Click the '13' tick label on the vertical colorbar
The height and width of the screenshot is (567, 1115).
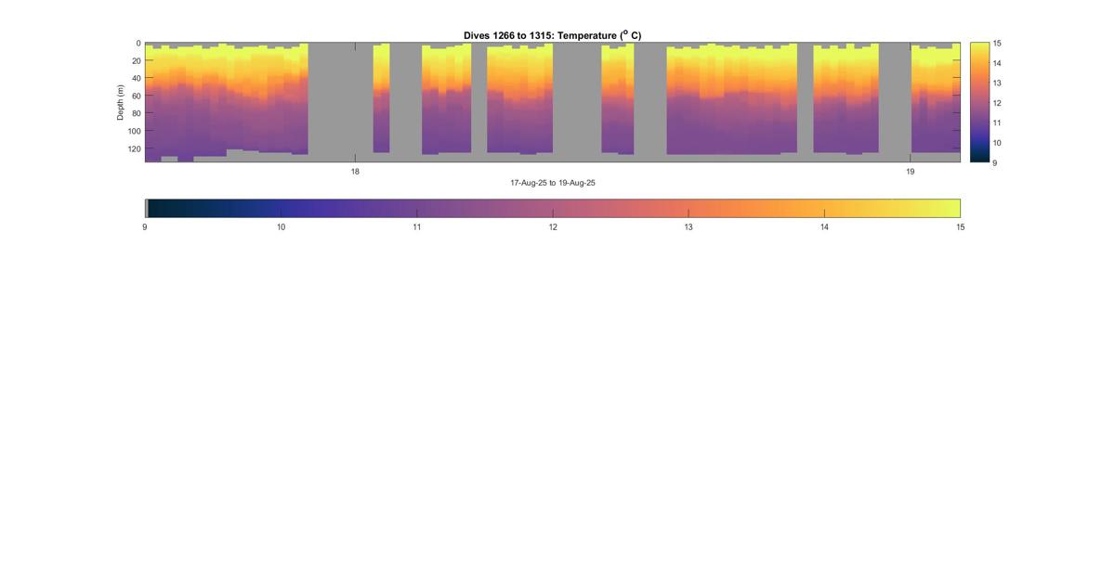point(996,83)
